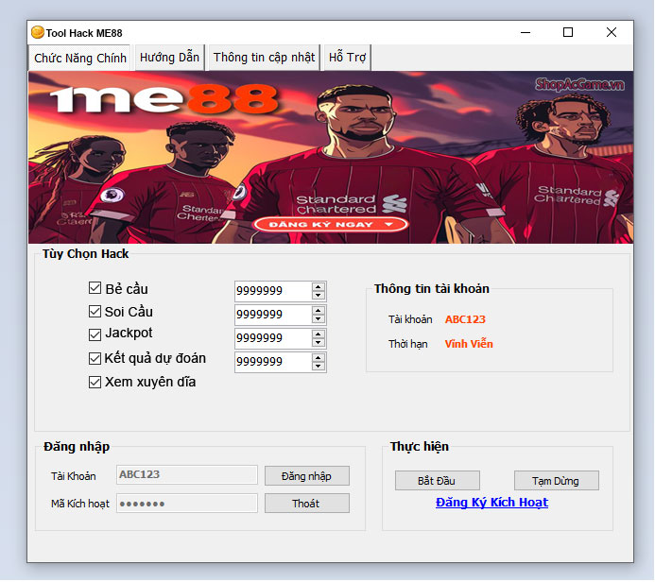The width and height of the screenshot is (655, 582).
Task: Decrease the Jackpot value with down arrow
Action: tap(319, 343)
